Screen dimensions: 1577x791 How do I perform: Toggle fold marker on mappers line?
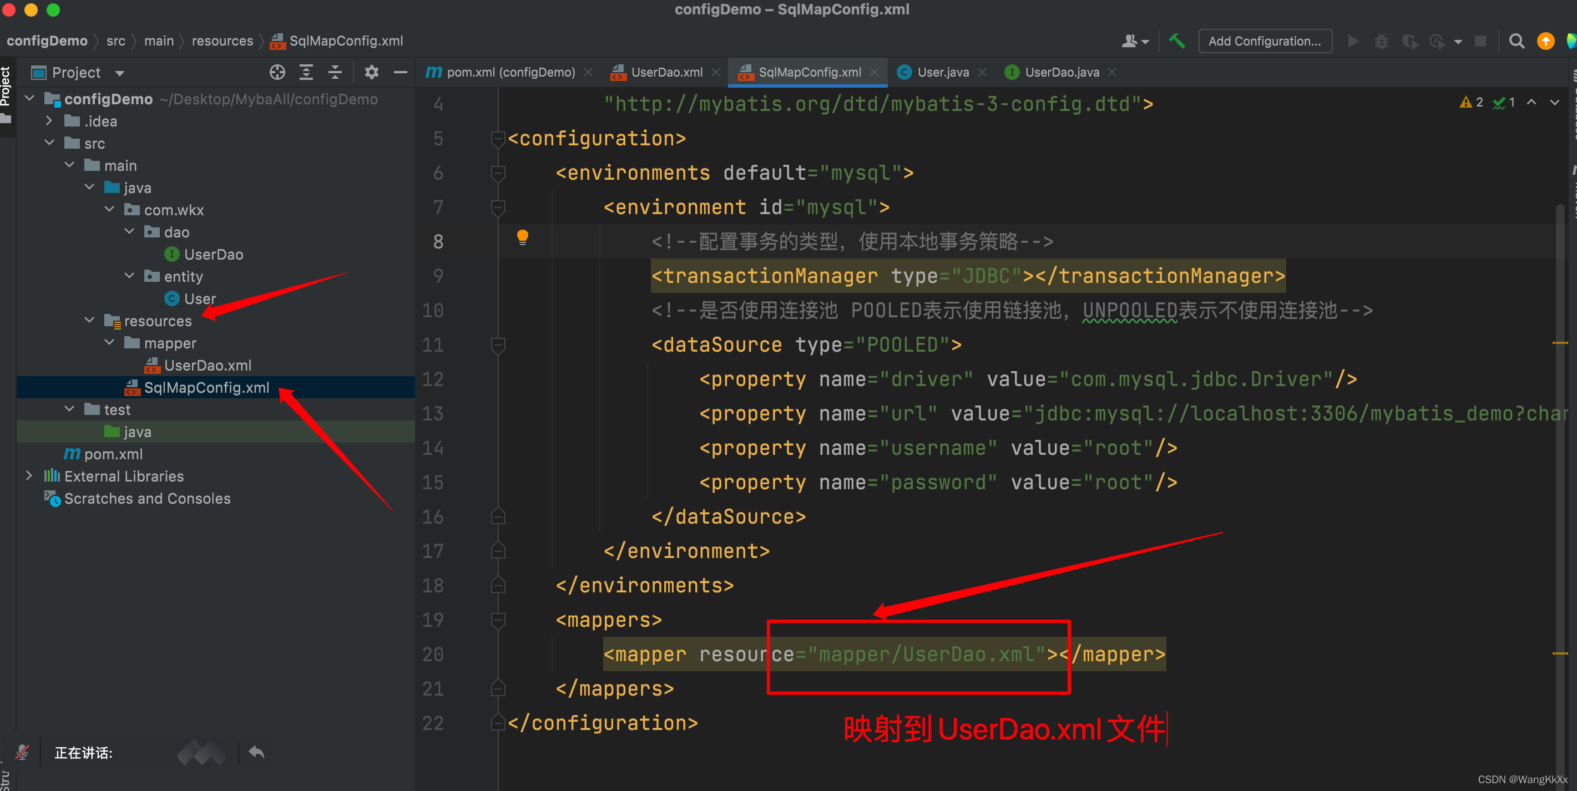pyautogui.click(x=498, y=620)
